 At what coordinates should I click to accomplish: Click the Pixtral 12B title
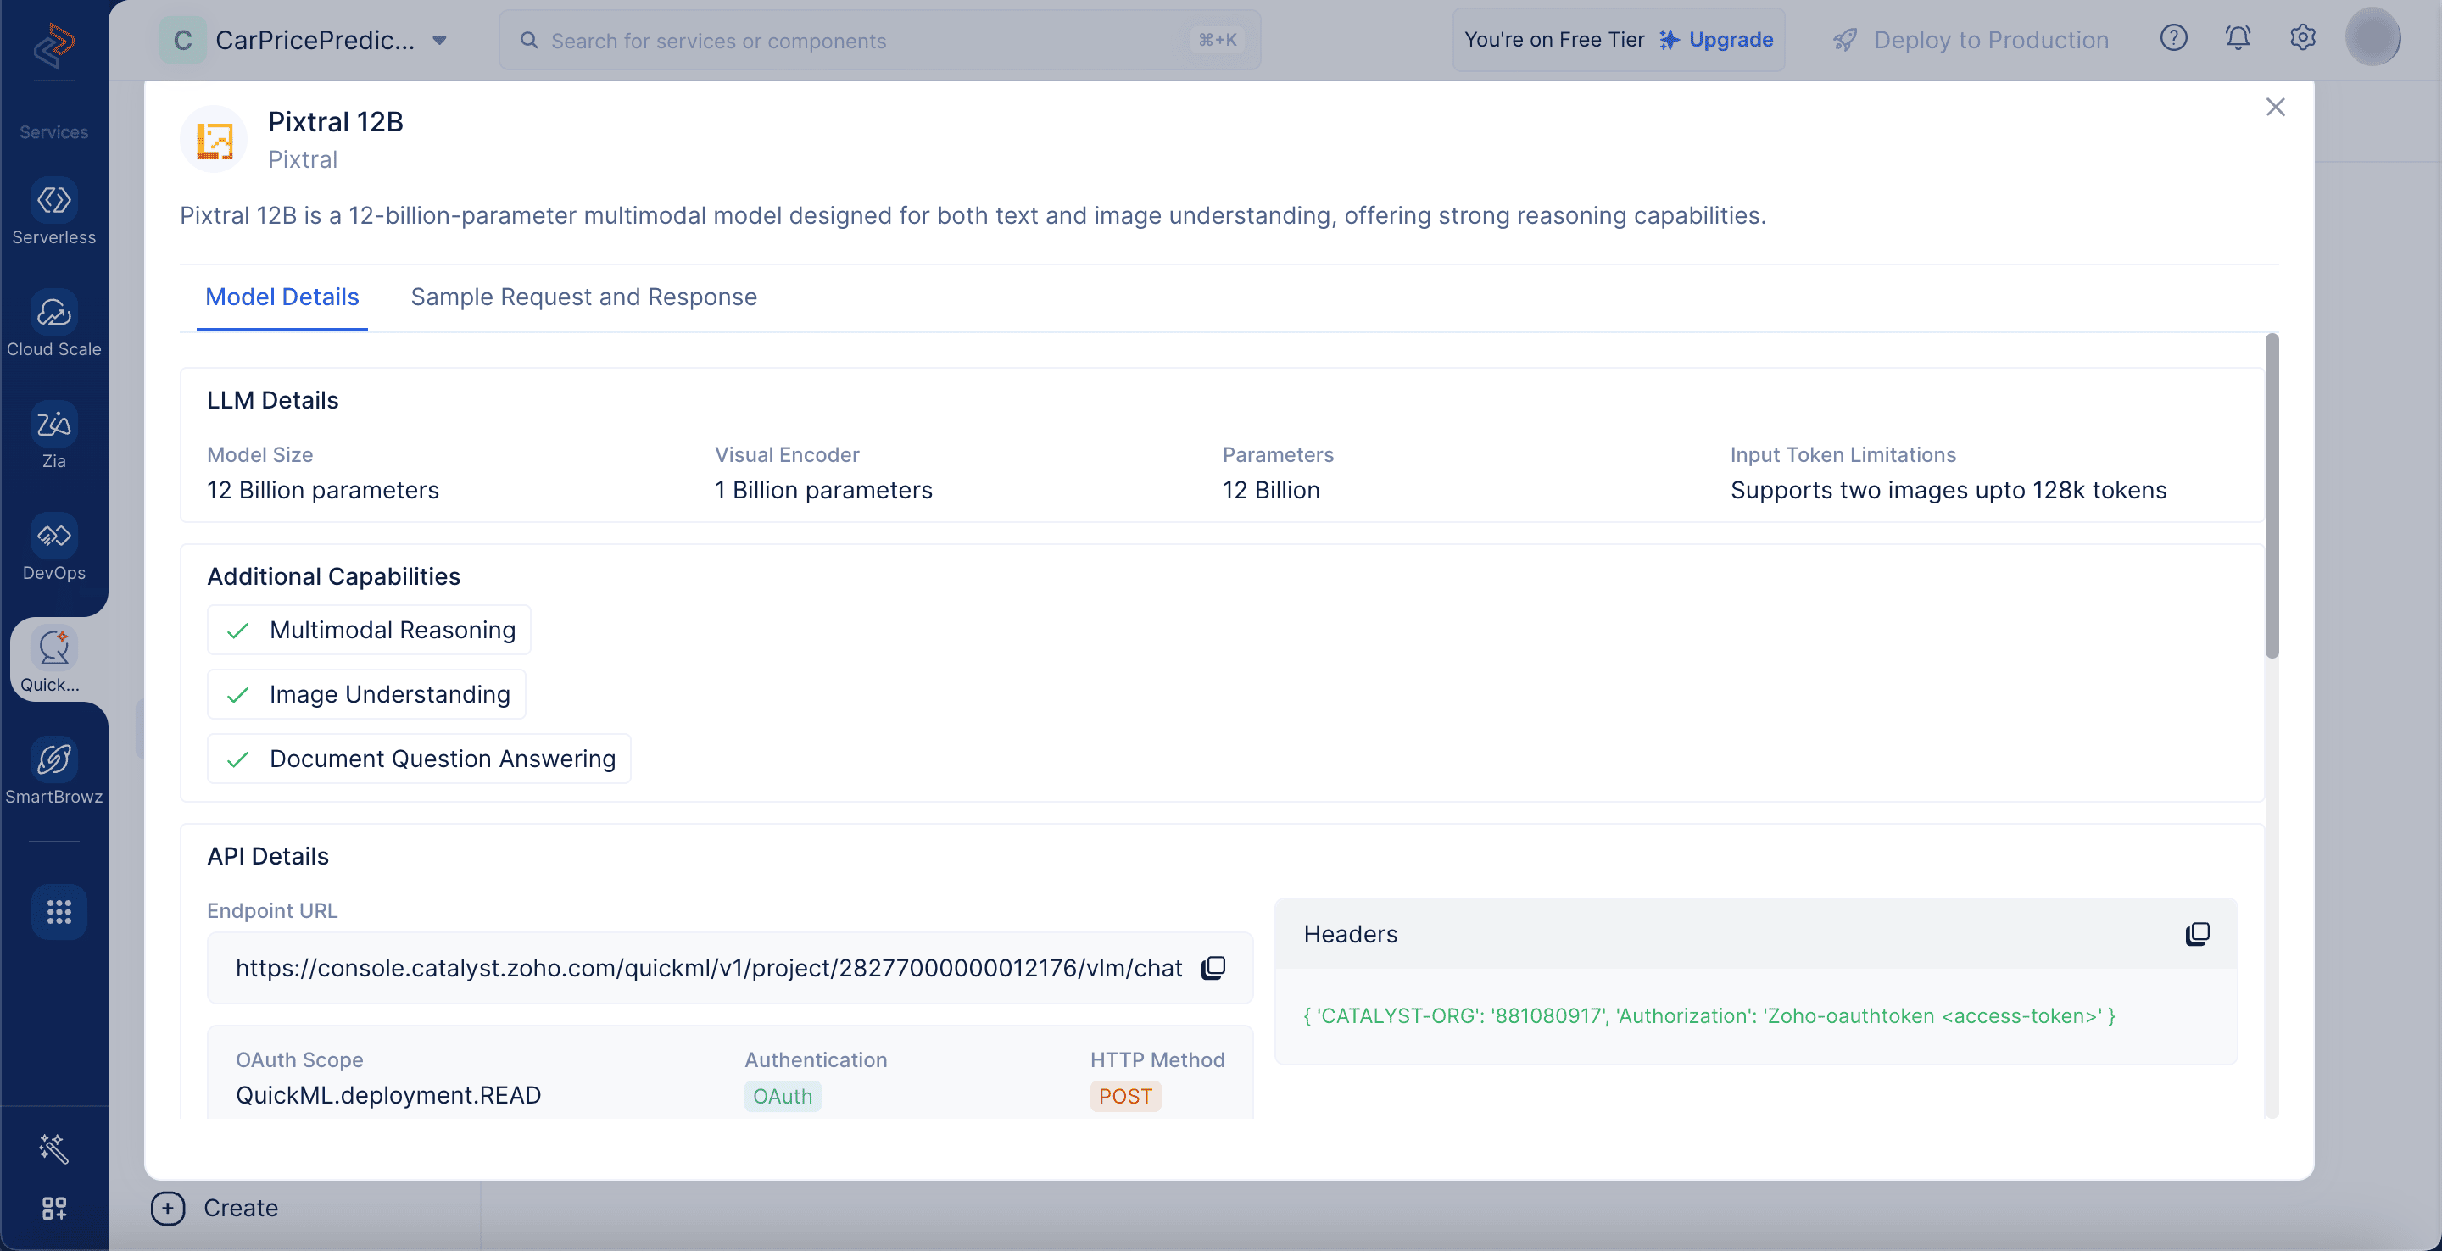click(x=336, y=121)
